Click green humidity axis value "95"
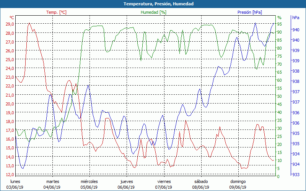This screenshot has width=306, height=191. point(280,24)
